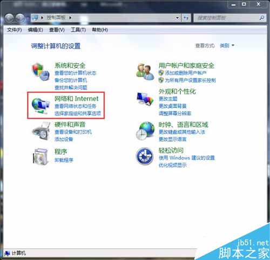Click 查找并解决问题 link
Viewport: 270px width, 260px height.
71,87
